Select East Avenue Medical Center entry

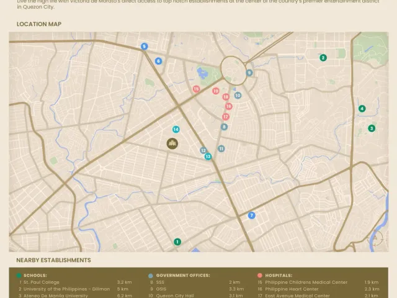tap(297, 296)
